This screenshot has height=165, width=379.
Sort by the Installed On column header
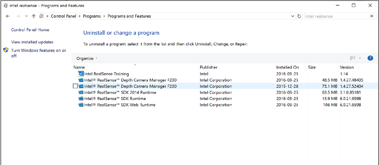[287, 67]
